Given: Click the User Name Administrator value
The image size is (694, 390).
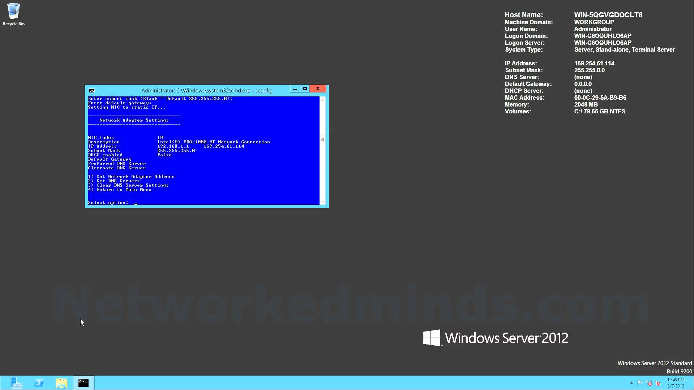Looking at the screenshot, I should (593, 29).
